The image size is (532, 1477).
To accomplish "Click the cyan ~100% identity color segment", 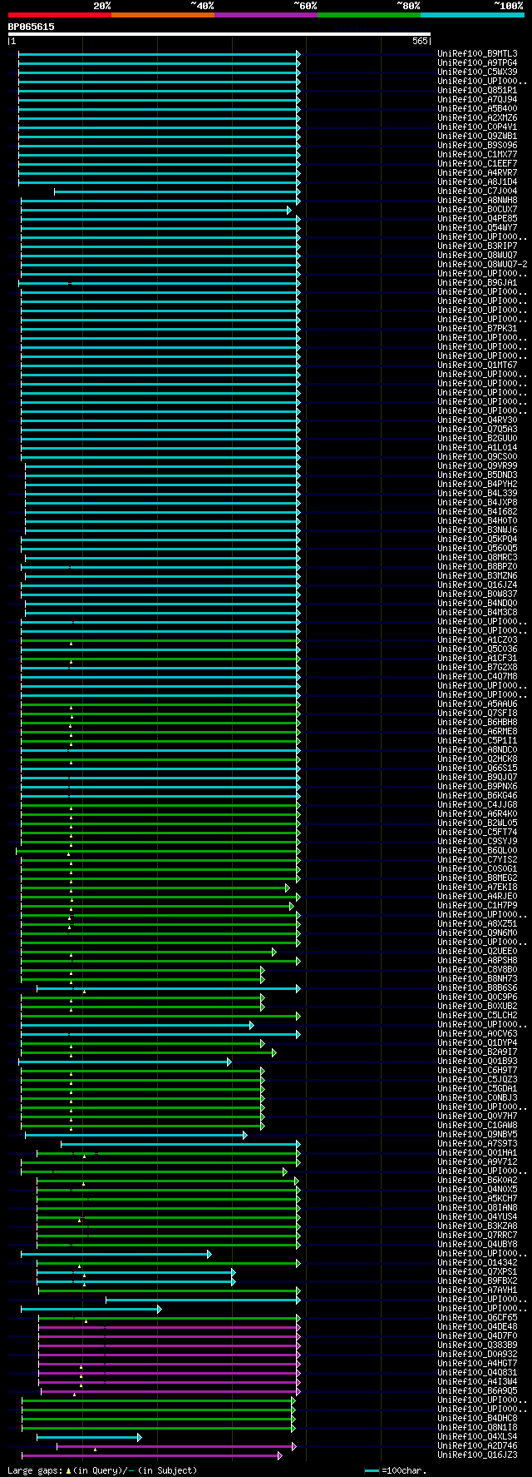I will 471,14.
